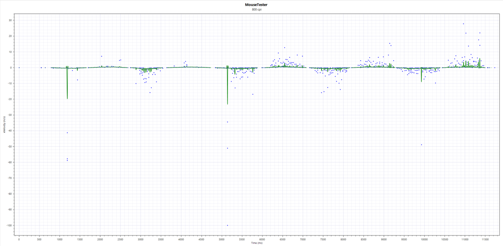
Task: Click the 3500 tick on the time axis
Action: pyautogui.click(x=161, y=239)
